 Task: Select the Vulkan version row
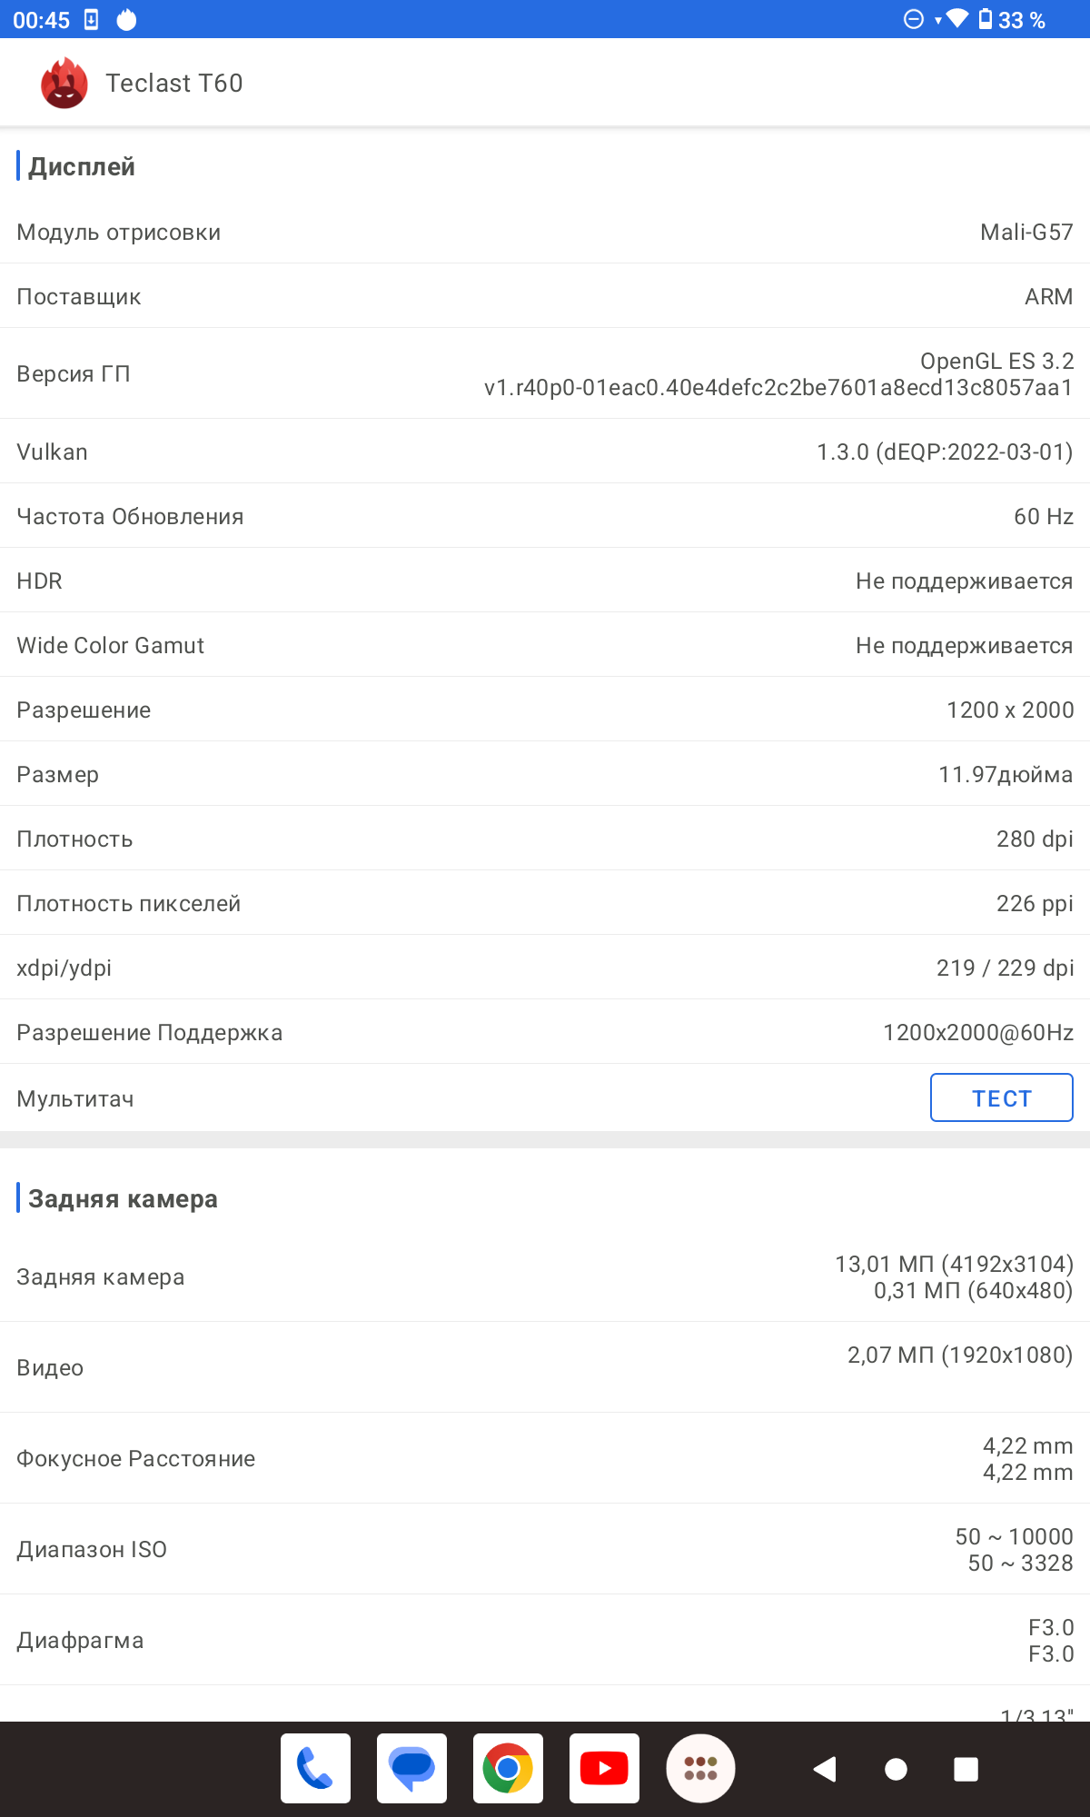tap(545, 452)
